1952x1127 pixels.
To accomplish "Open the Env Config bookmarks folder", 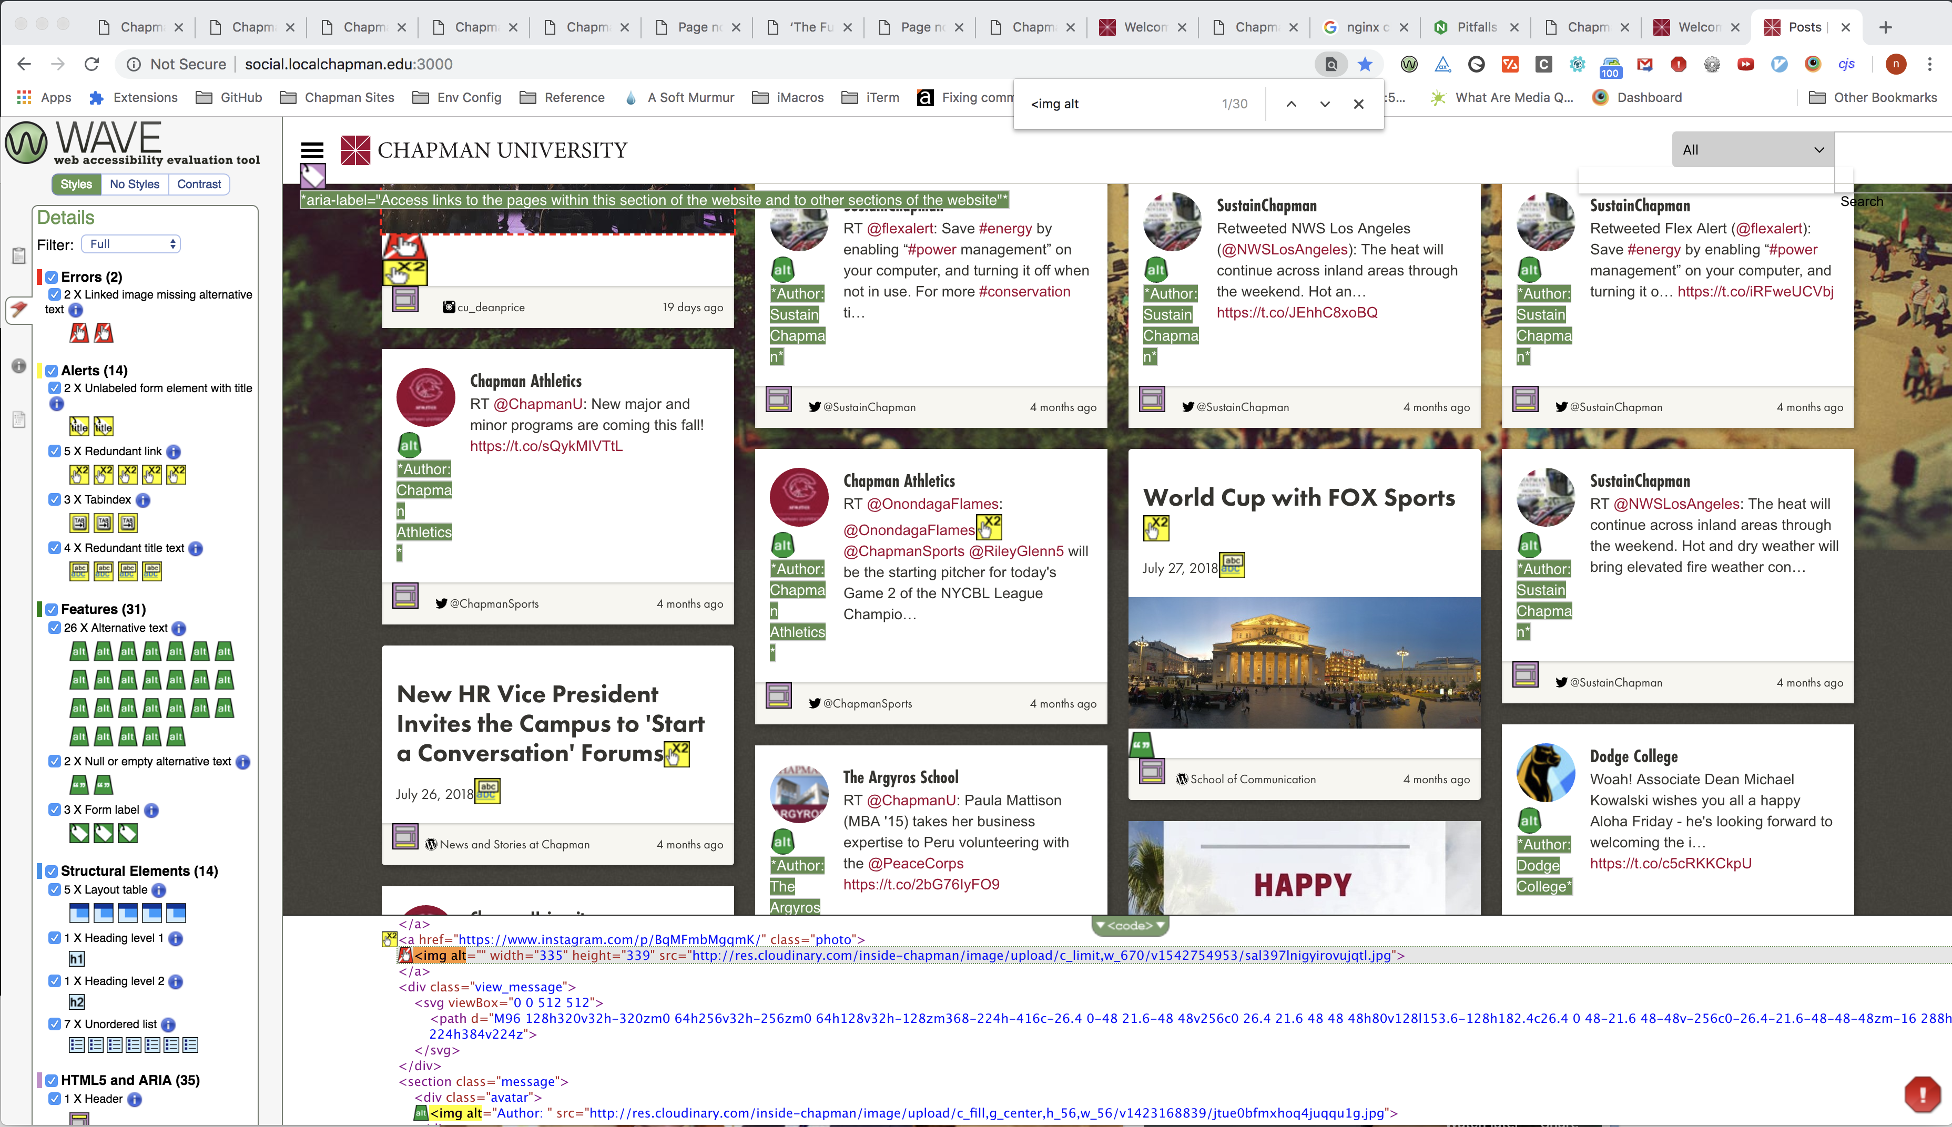I will [x=457, y=98].
